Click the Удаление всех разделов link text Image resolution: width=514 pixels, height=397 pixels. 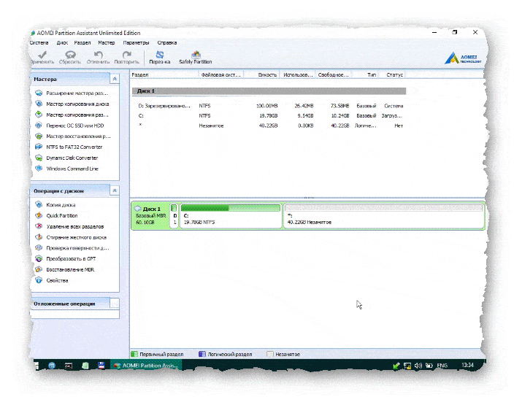pos(75,226)
